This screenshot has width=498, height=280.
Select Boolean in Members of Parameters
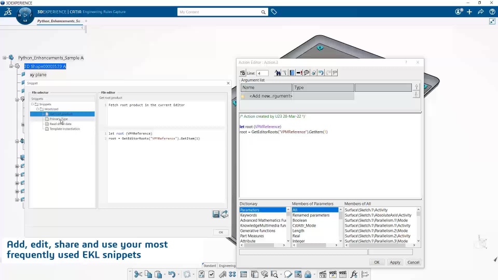299,220
